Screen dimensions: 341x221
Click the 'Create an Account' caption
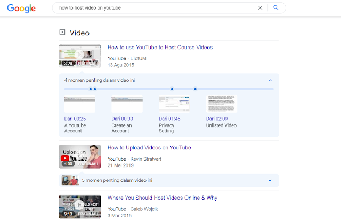121,128
